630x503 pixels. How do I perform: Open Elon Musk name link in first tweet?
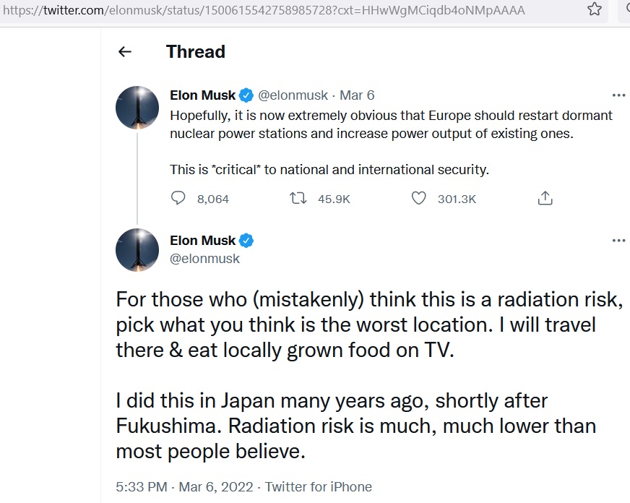click(203, 95)
